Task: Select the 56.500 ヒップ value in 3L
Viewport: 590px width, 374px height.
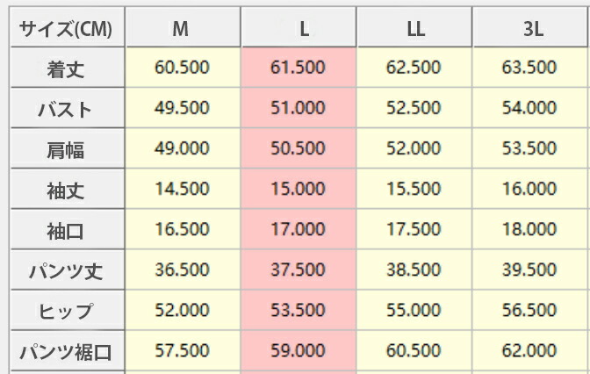Action: (530, 311)
